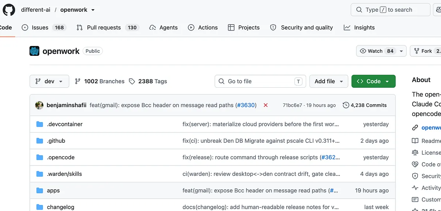Click the .devcontainer folder icon
This screenshot has height=211, width=441.
click(x=40, y=124)
